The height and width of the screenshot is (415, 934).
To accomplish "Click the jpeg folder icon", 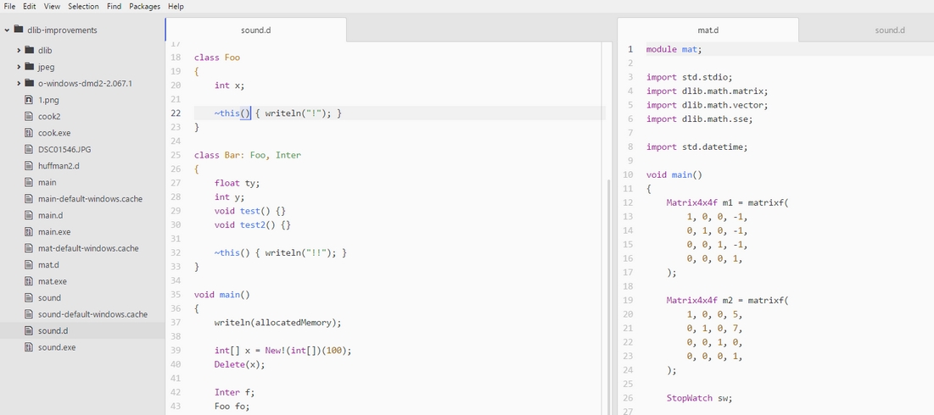I will click(29, 67).
